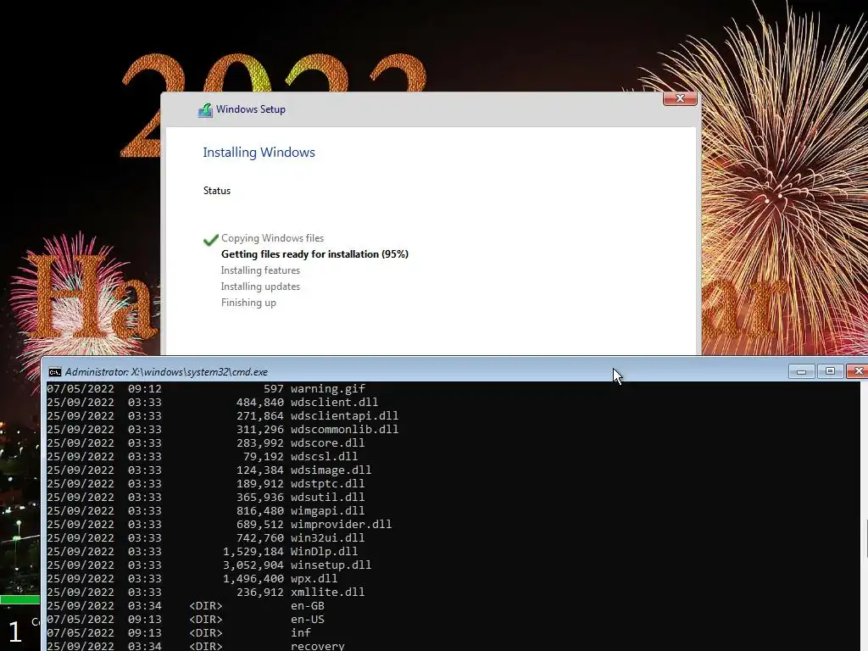Click the wpx.dll entry
The image size is (868, 651).
click(314, 578)
